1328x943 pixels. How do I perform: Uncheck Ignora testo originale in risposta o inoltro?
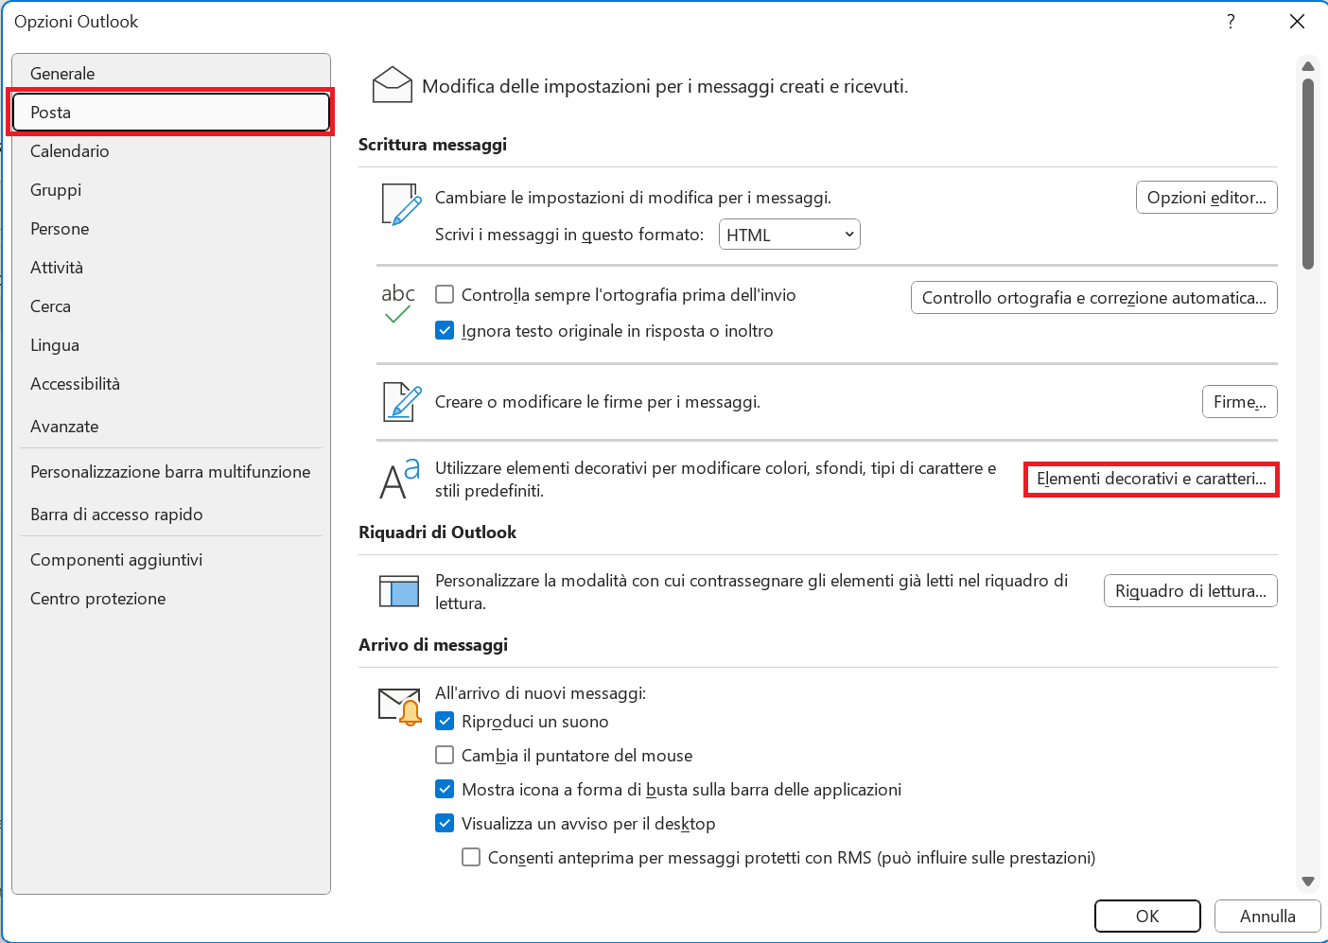click(445, 330)
